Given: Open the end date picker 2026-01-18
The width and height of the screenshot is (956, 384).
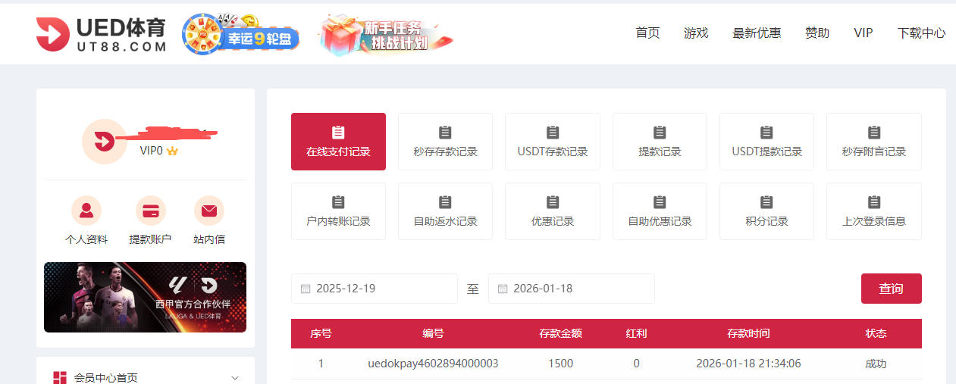Looking at the screenshot, I should pos(571,289).
